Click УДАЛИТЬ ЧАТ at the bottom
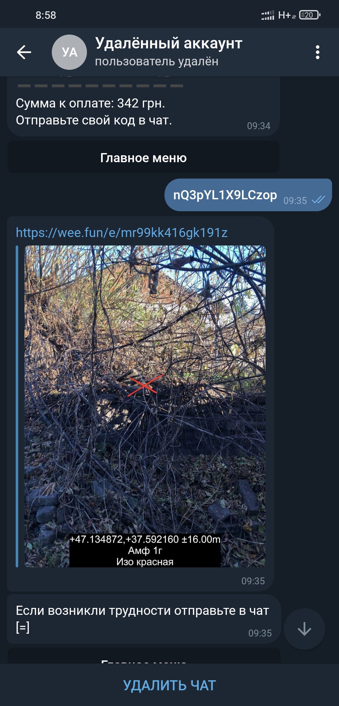339x706 pixels. [x=169, y=685]
